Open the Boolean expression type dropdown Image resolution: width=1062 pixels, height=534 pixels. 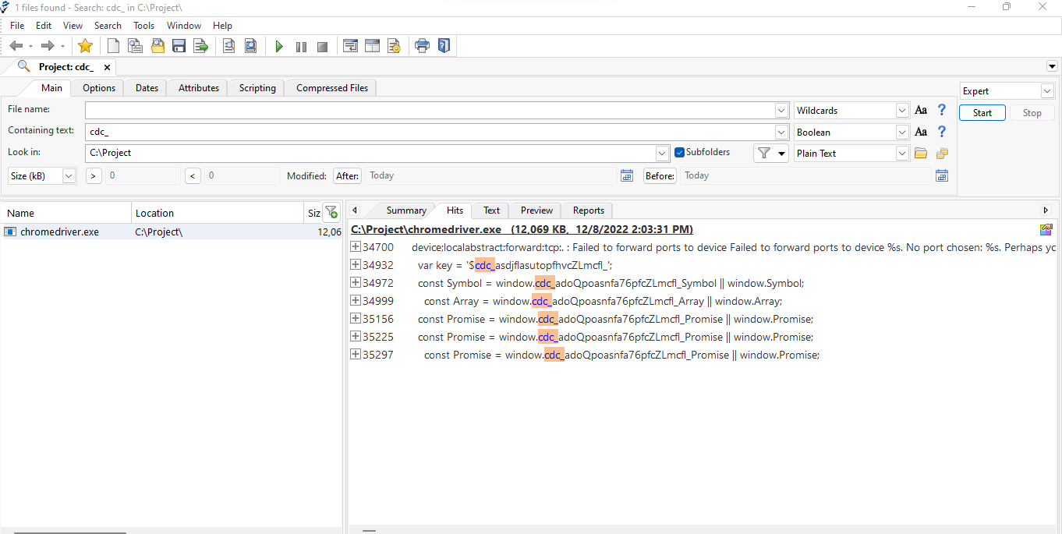(x=902, y=133)
